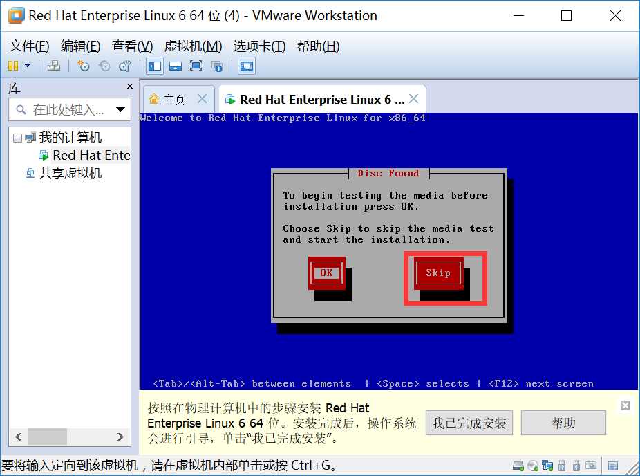This screenshot has height=476, width=640.
Task: Open the 查看(V) menu
Action: point(132,46)
